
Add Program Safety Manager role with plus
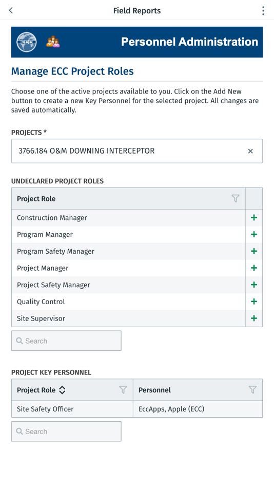254,251
